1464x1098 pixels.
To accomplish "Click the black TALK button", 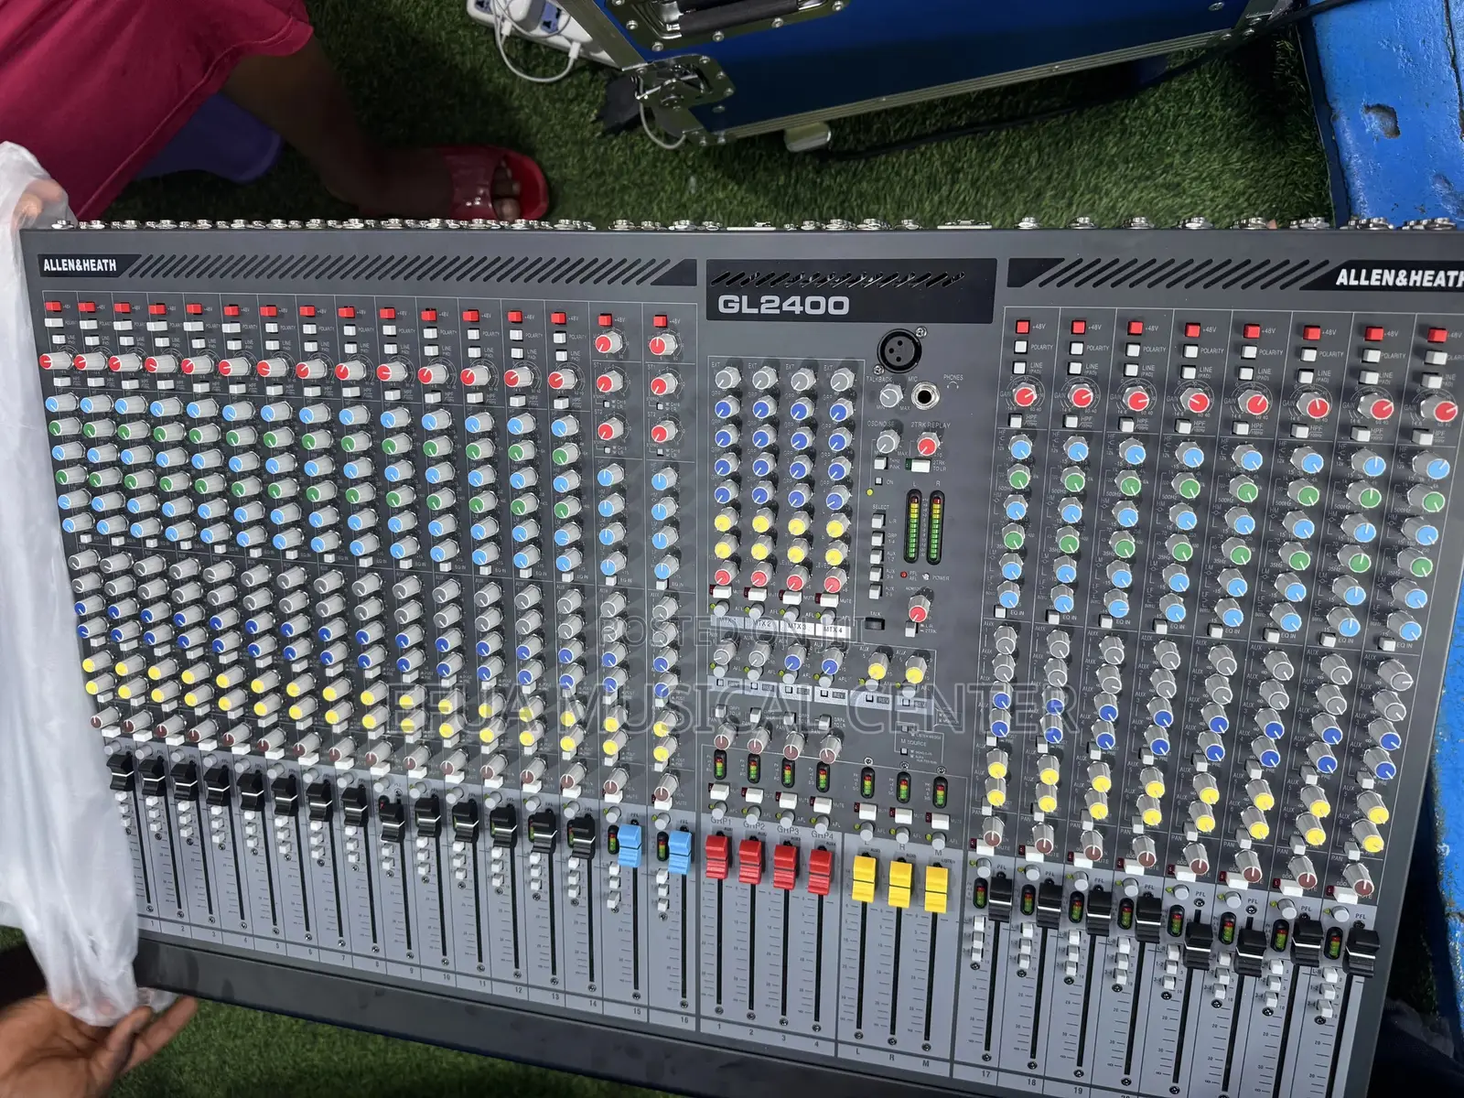I will pos(875,624).
